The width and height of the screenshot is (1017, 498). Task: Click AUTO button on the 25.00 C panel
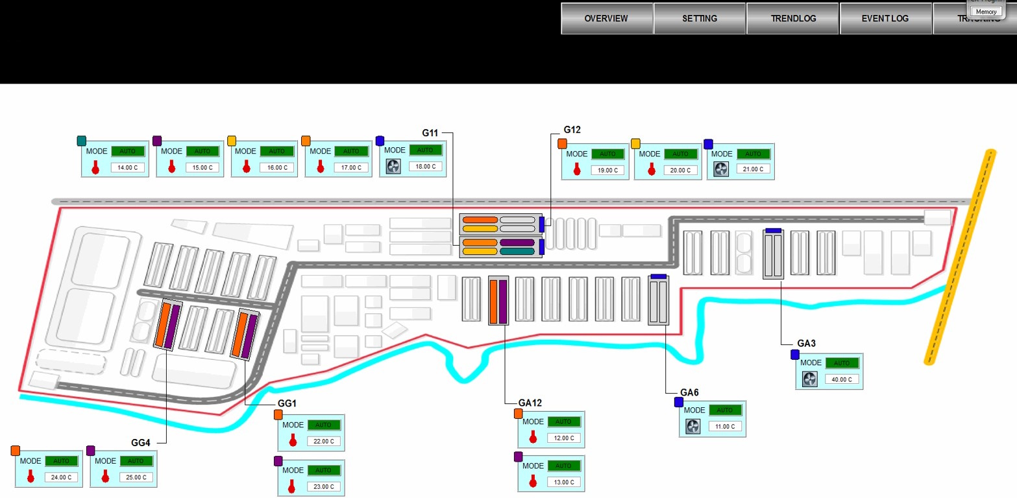pyautogui.click(x=136, y=461)
